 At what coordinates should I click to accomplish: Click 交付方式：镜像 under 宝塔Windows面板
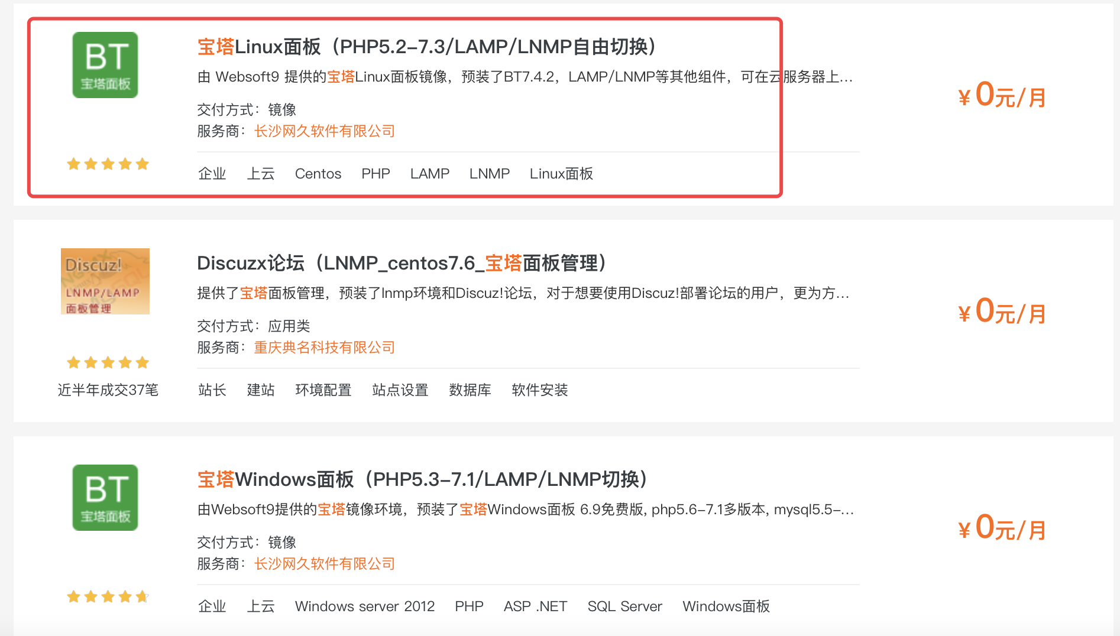tap(247, 543)
